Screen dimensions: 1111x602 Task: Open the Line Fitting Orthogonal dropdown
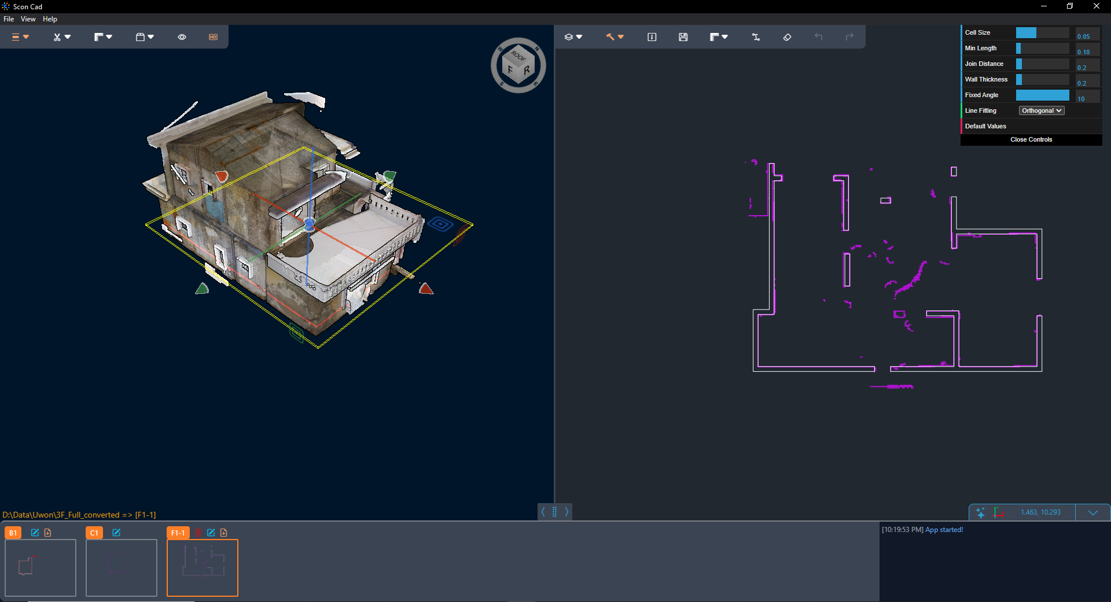(1041, 110)
